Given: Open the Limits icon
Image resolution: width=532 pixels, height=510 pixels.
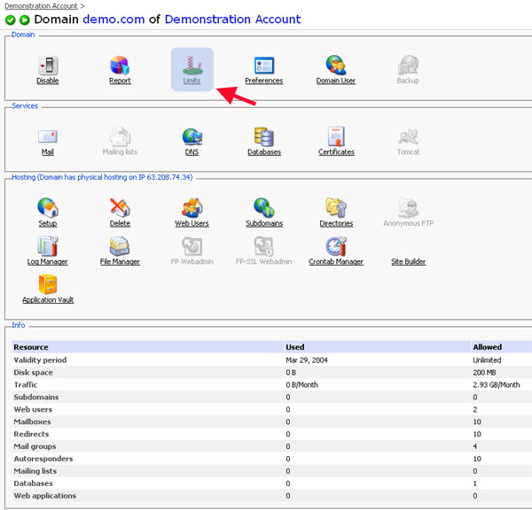Looking at the screenshot, I should 192,66.
